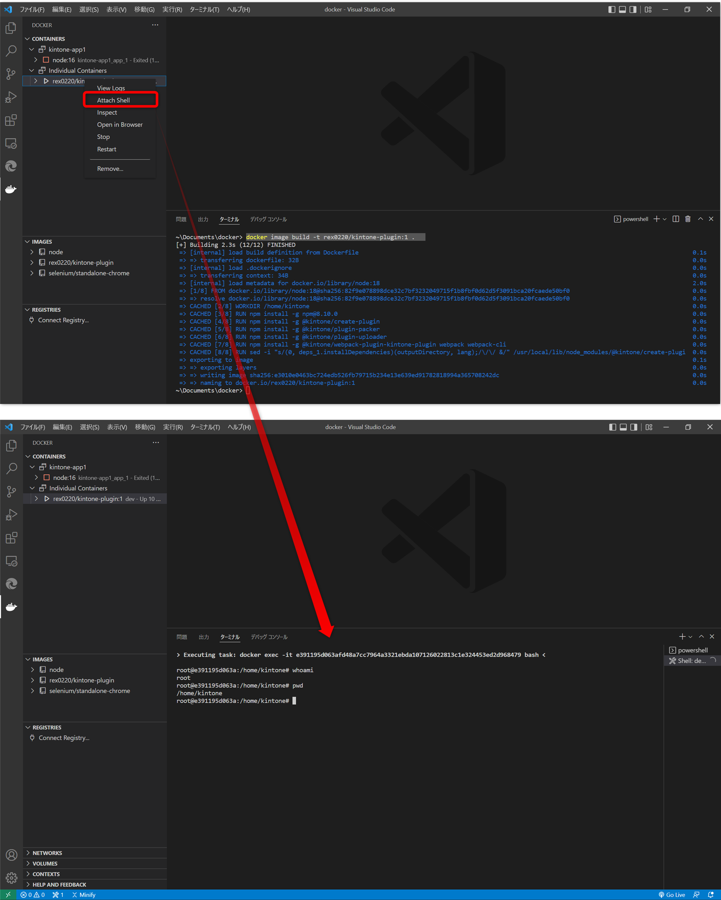Screen dimensions: 721x900
Task: Select View Logs in context menu
Action: [x=121, y=88]
